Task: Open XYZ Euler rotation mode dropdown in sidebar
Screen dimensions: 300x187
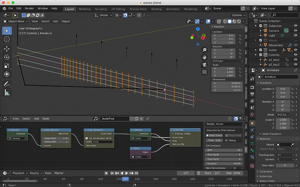Action: pyautogui.click(x=227, y=61)
